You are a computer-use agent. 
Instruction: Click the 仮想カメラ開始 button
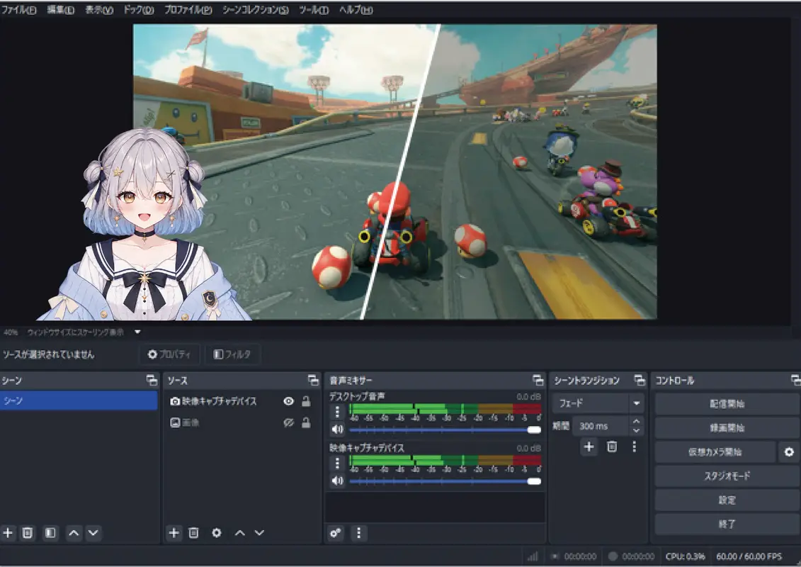point(715,452)
